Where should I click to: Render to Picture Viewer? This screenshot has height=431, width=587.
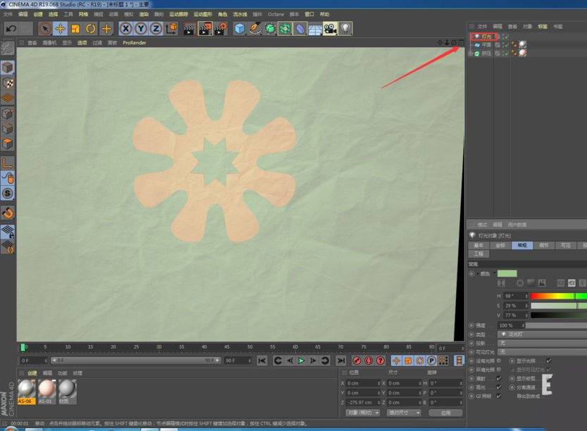(205, 28)
